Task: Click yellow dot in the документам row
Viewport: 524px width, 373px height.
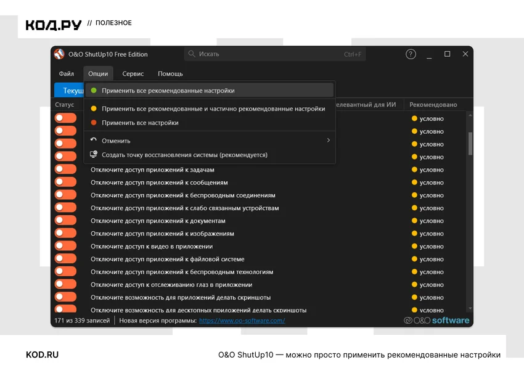Action: [x=414, y=221]
